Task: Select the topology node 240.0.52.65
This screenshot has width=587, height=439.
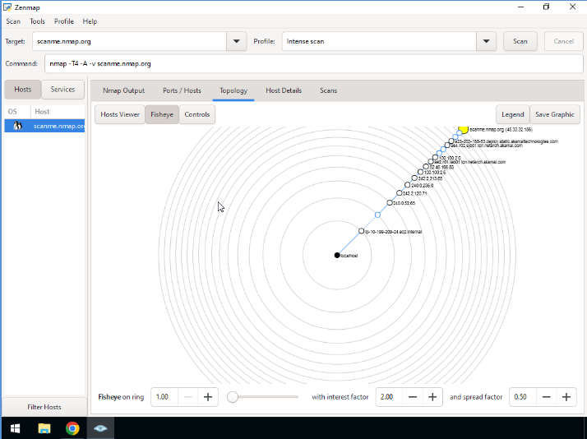Action: 390,202
